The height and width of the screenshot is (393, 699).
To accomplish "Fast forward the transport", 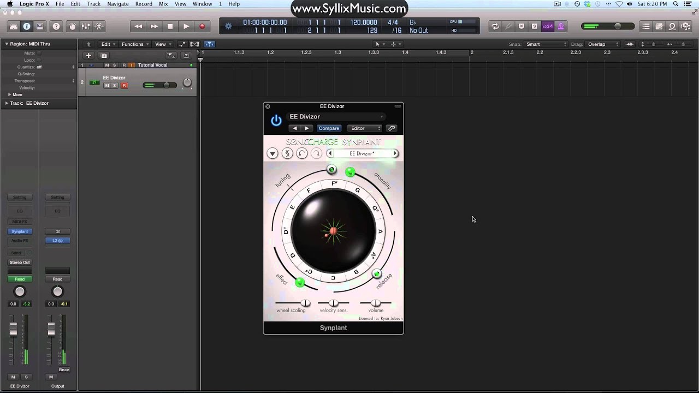I will pos(155,26).
